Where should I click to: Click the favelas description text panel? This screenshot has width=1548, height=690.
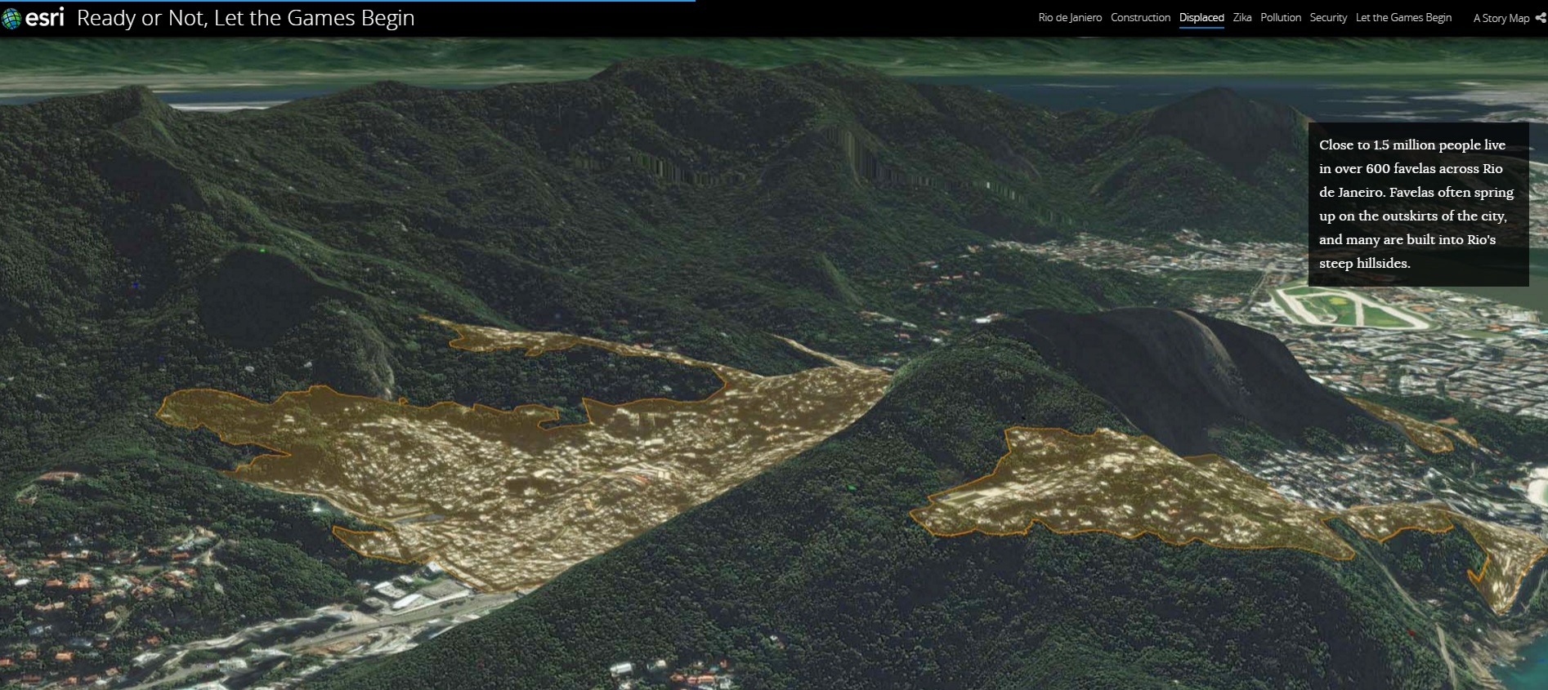point(1417,204)
